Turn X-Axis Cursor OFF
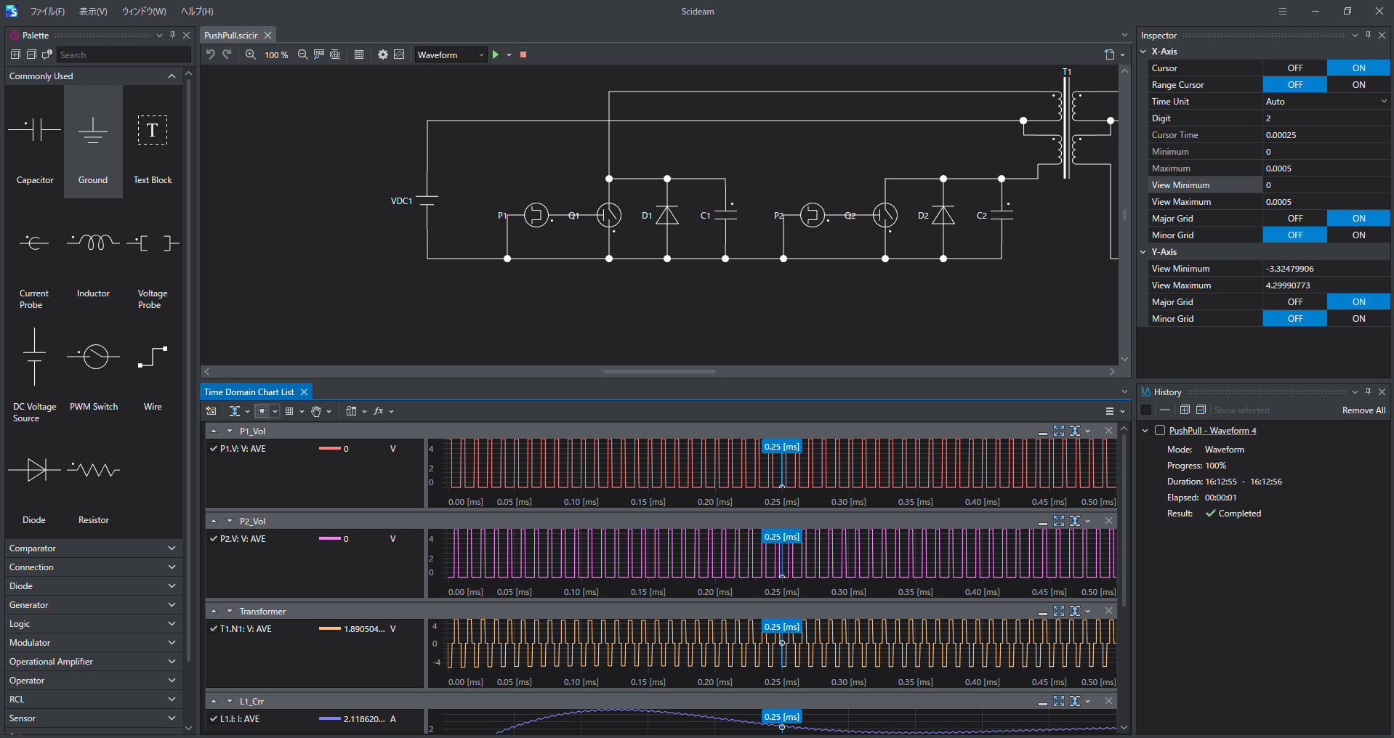 (1295, 68)
